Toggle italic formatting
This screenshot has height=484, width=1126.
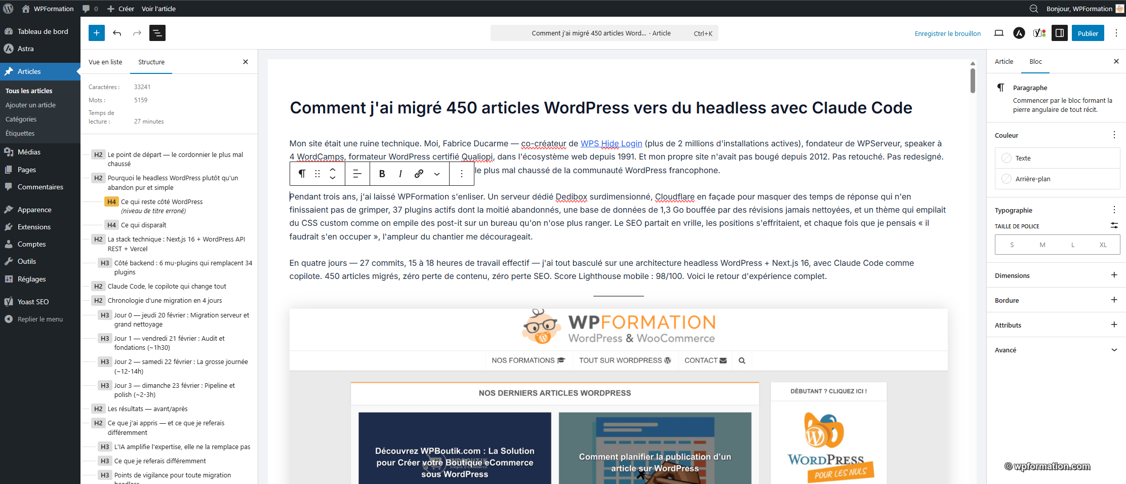400,174
